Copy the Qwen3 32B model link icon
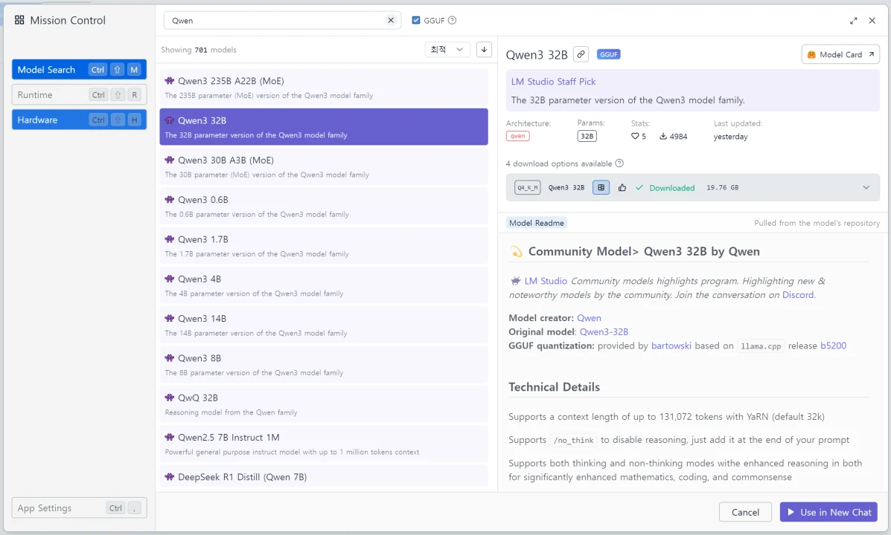891x535 pixels. (x=581, y=54)
